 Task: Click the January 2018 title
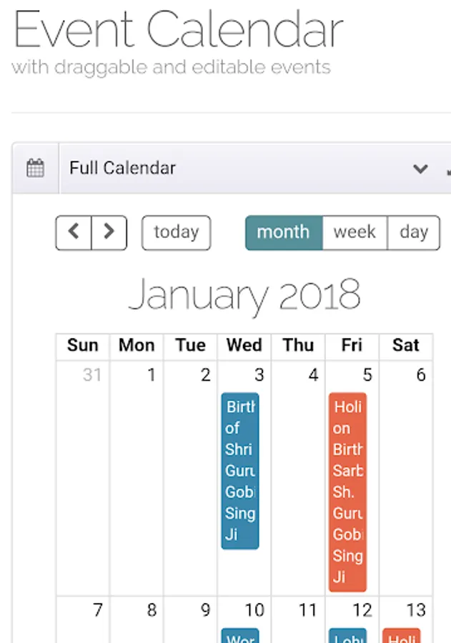tap(244, 294)
